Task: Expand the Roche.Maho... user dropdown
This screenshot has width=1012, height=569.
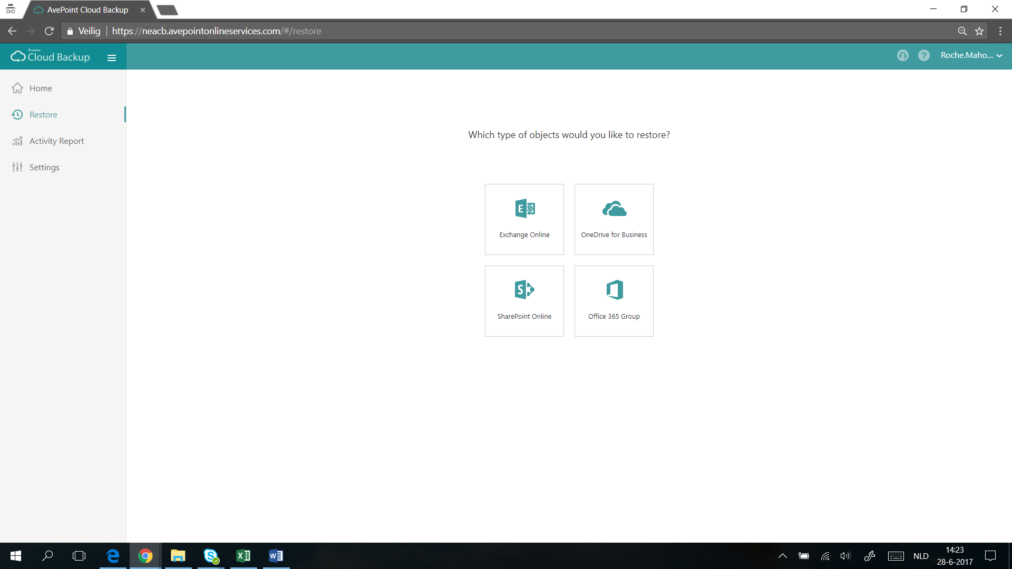Action: (971, 55)
